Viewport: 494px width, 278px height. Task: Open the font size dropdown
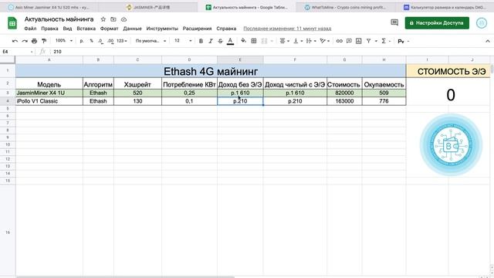183,41
